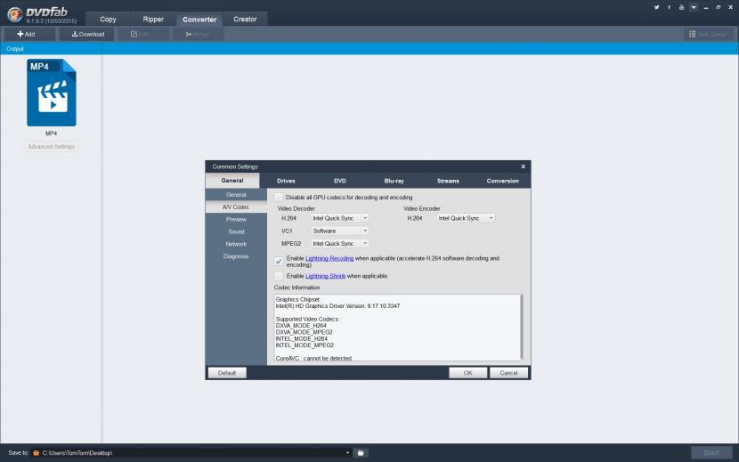Select Preview in the settings sidebar

(236, 219)
